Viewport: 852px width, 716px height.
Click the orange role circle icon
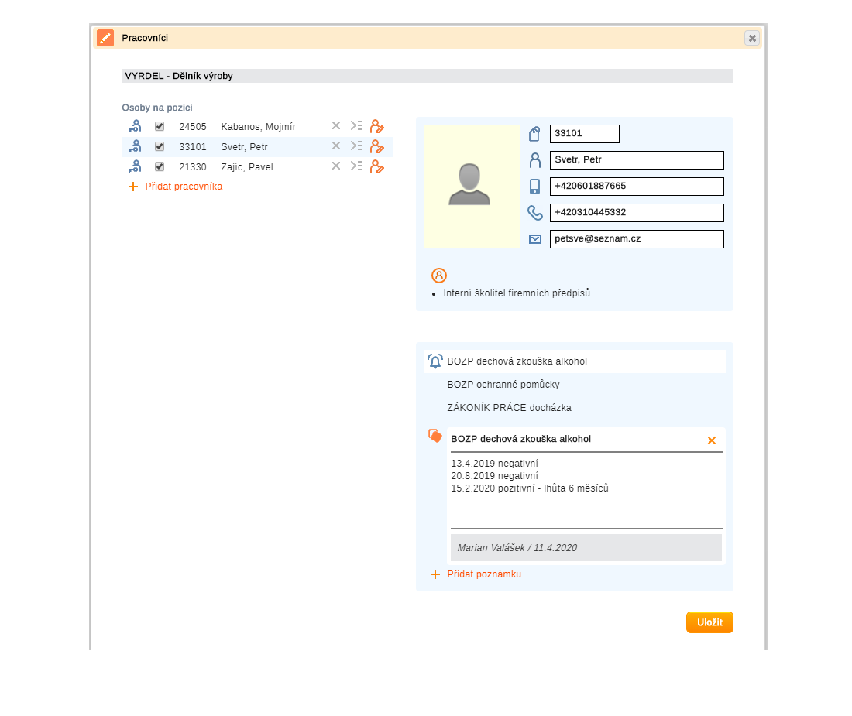tap(439, 276)
